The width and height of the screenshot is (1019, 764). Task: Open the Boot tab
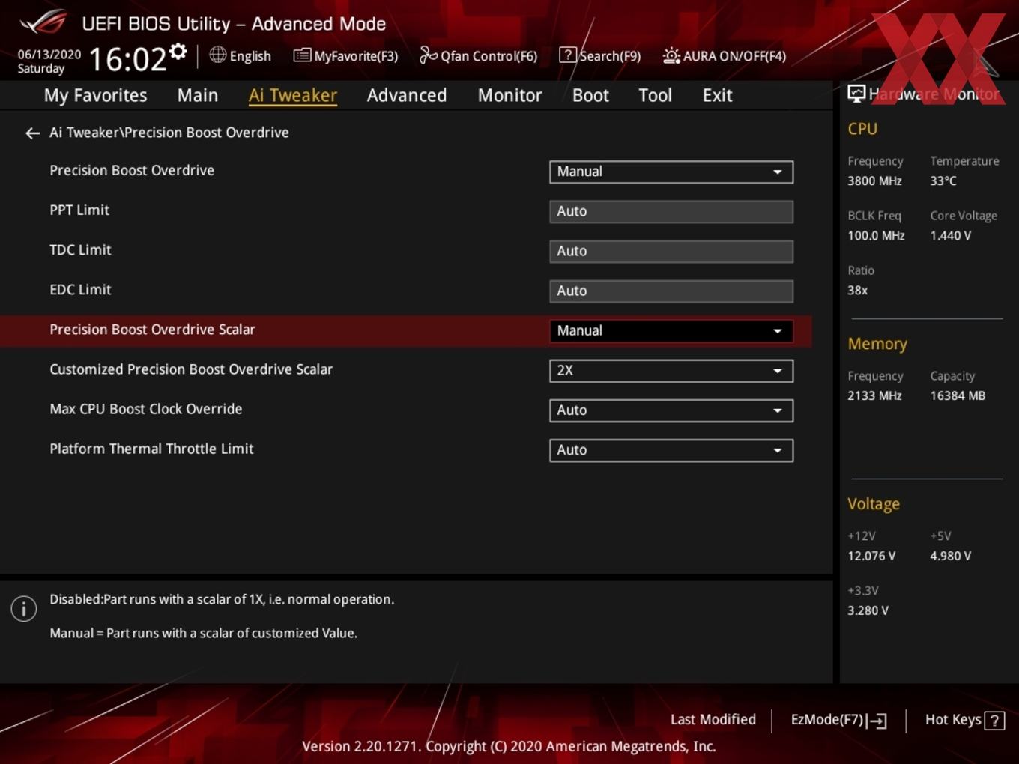(590, 95)
